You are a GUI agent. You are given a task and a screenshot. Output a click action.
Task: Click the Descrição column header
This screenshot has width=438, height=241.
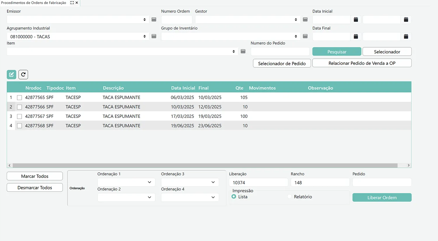pyautogui.click(x=113, y=88)
